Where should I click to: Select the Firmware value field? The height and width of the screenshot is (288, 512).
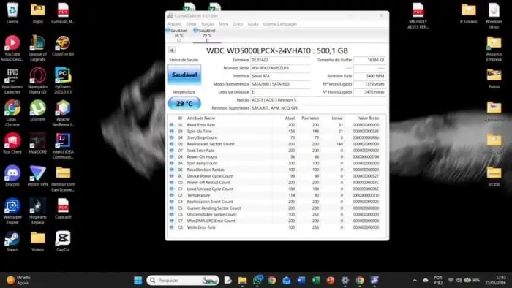pyautogui.click(x=280, y=60)
